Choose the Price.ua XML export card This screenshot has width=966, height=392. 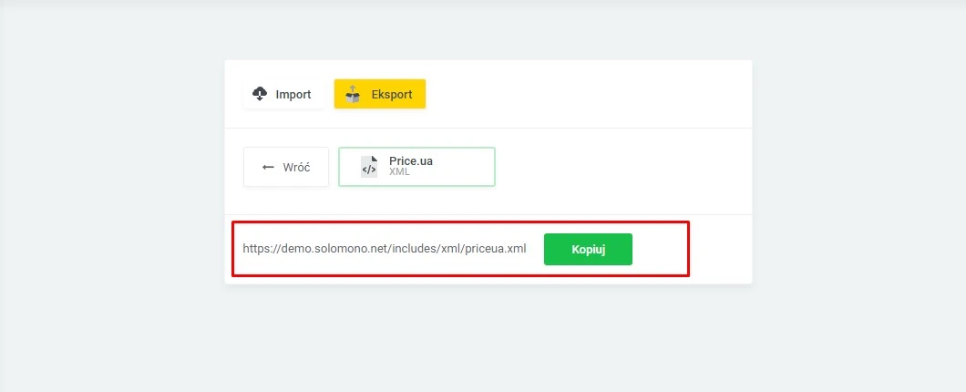[x=416, y=167]
